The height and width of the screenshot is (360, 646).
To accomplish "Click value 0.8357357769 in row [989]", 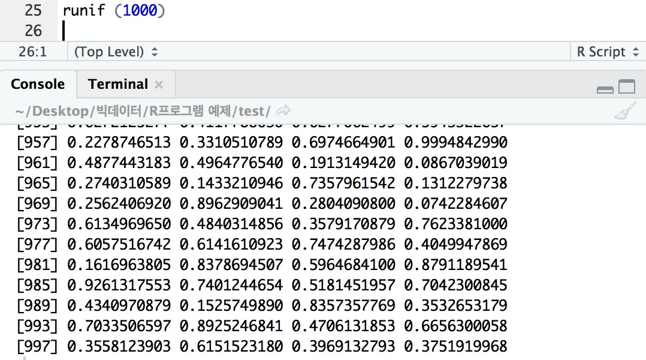I will coord(343,305).
